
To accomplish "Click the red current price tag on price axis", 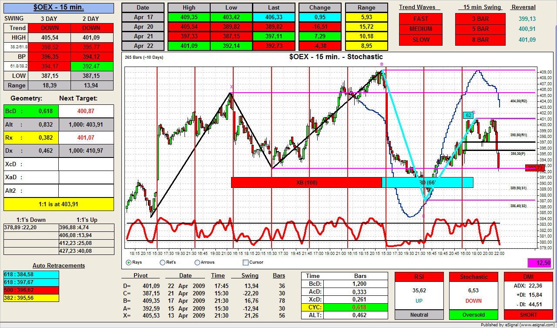I will pyautogui.click(x=535, y=168).
